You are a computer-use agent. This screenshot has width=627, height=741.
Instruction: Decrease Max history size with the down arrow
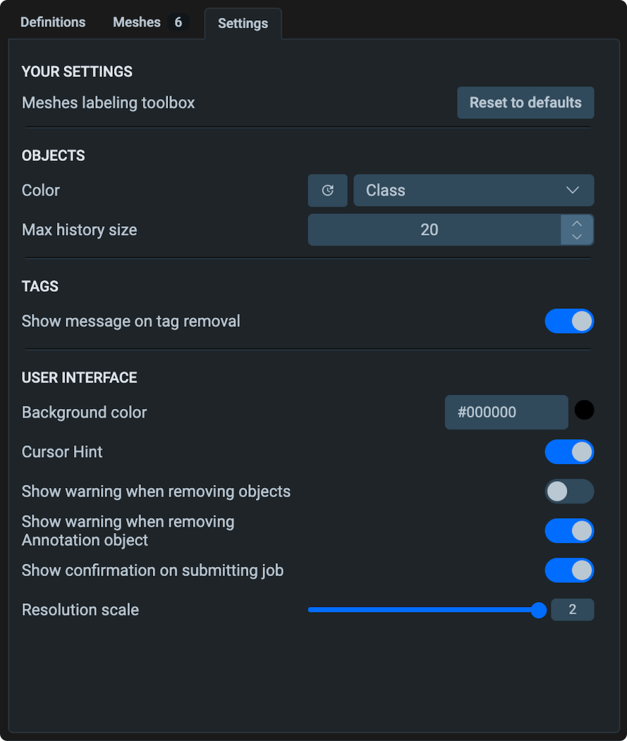coord(577,237)
